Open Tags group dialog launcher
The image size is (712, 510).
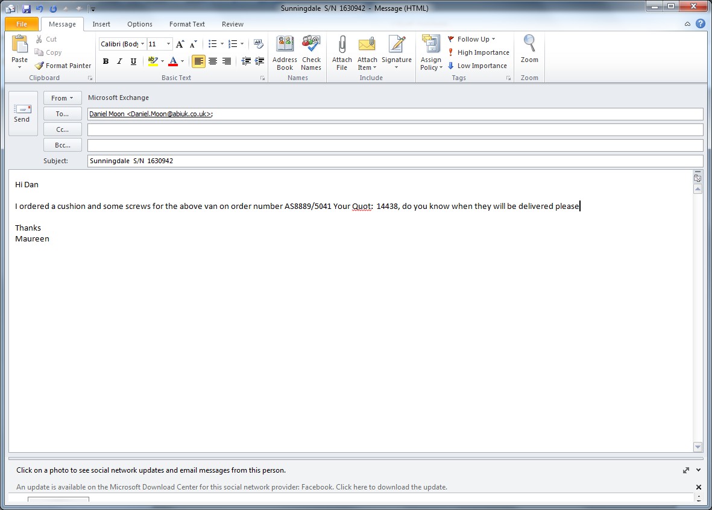pos(509,78)
